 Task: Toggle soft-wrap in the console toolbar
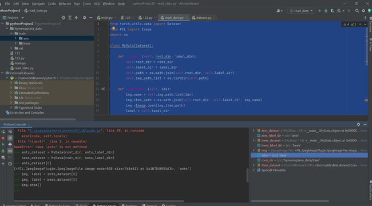pyautogui.click(x=10, y=132)
